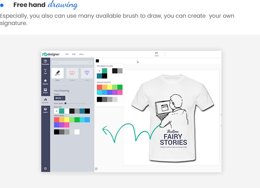
Task: Click the black current-color swatch above Document Colors
Action: (97, 61)
